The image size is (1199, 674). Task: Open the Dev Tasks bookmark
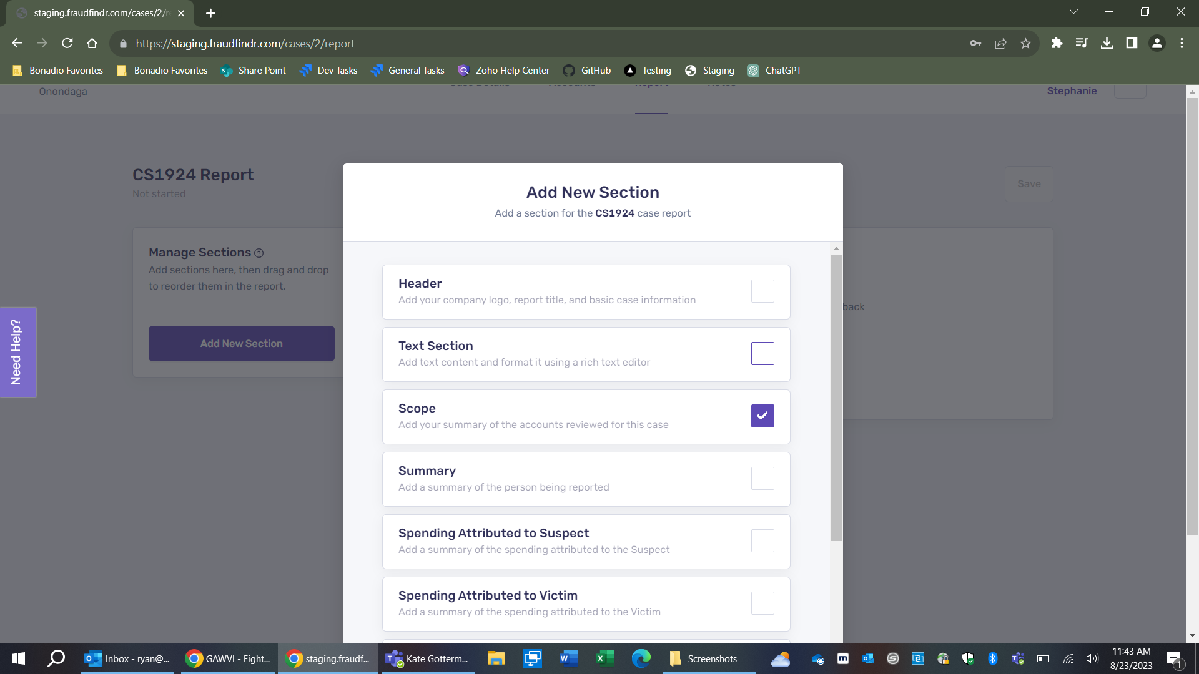tap(328, 71)
